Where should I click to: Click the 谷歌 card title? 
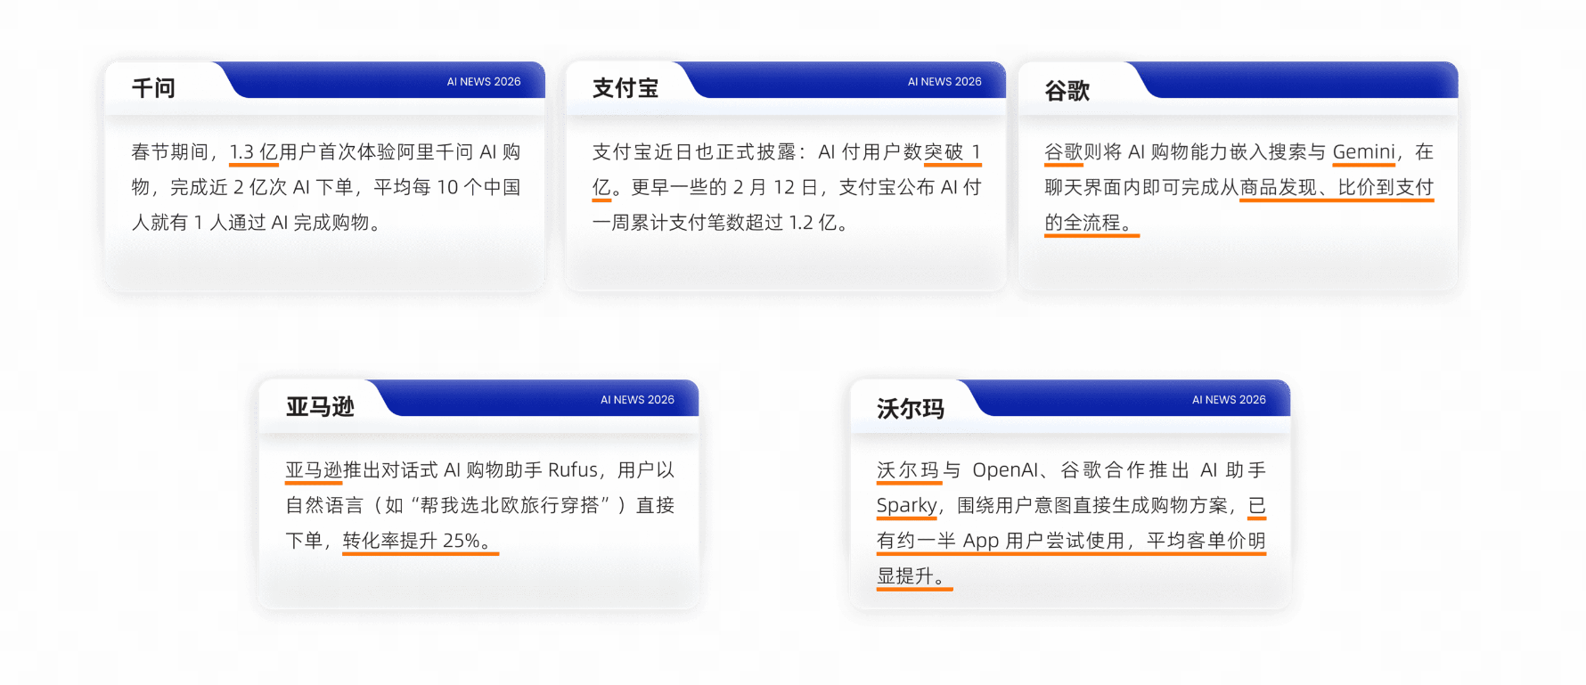pyautogui.click(x=1067, y=91)
